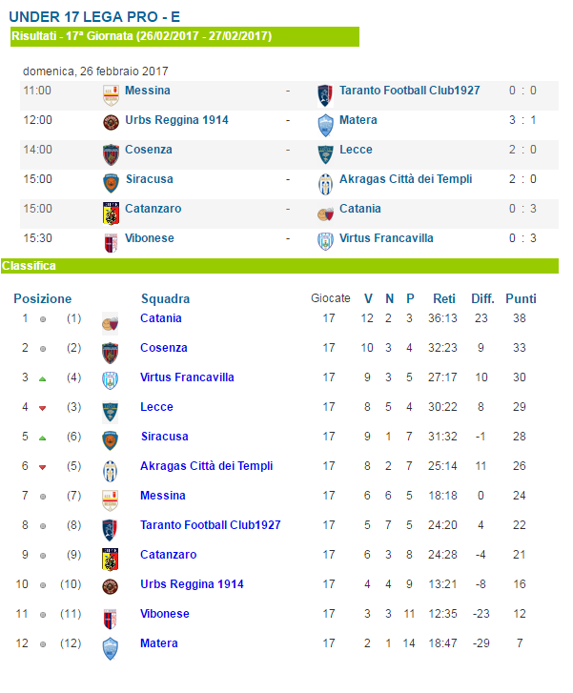Click the Akragas crest in the standings
This screenshot has height=693, width=573.
110,471
